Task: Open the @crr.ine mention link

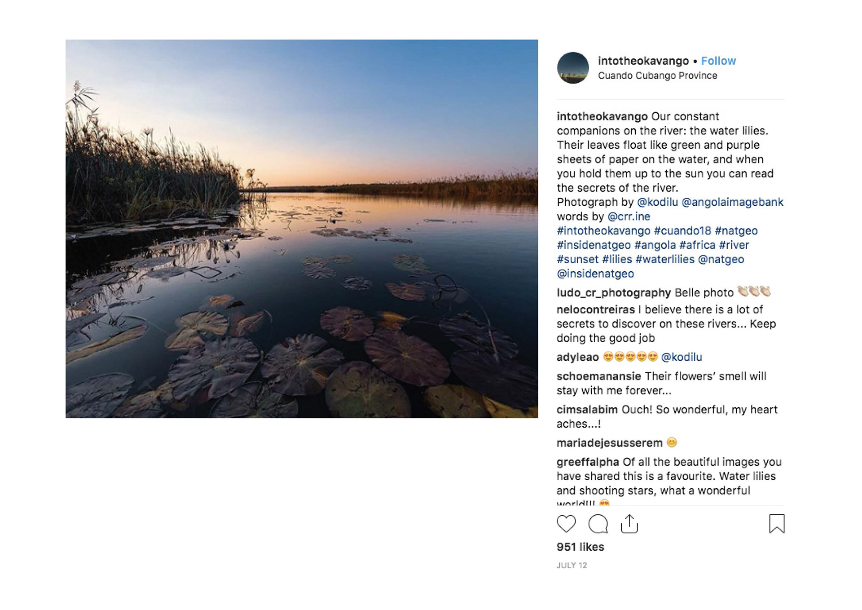Action: coord(629,217)
